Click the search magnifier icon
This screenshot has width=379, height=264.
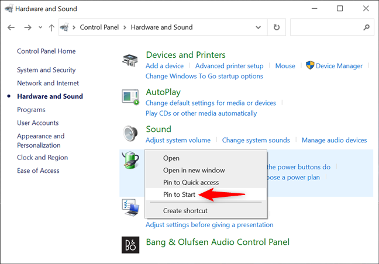click(x=367, y=27)
